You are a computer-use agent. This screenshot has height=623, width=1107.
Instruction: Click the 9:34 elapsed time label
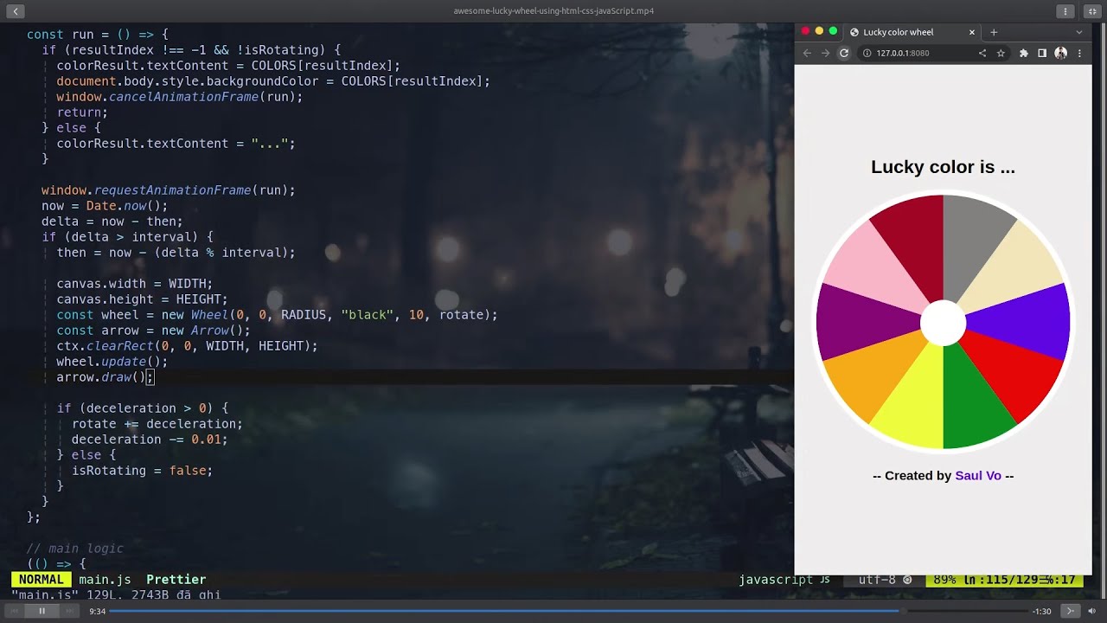pos(97,611)
